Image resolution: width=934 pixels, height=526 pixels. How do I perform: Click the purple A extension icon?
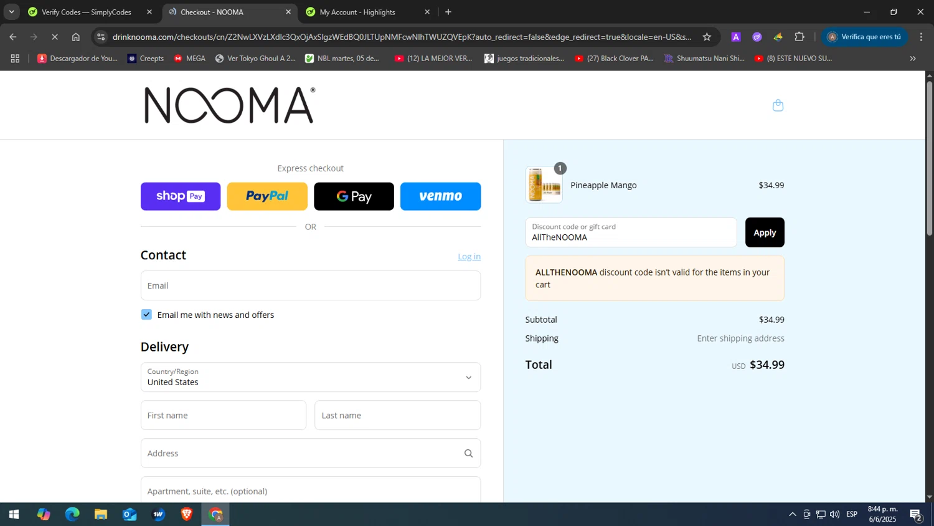coord(735,37)
